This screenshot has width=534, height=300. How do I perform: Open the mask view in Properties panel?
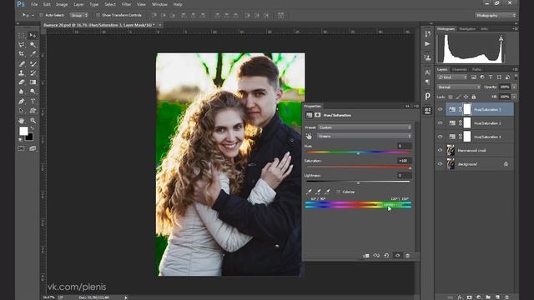(317, 115)
